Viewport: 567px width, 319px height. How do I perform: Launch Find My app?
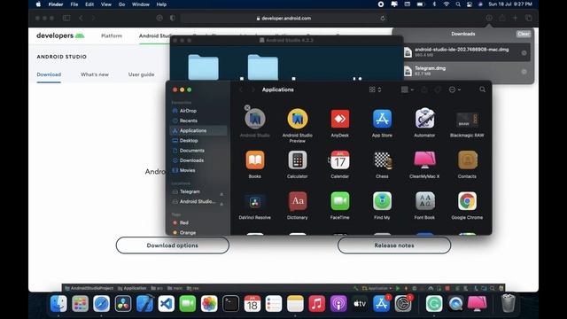382,201
